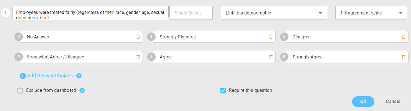The height and width of the screenshot is (111, 411).
Task: Show info about Add Answer Choices
Action: point(79,76)
